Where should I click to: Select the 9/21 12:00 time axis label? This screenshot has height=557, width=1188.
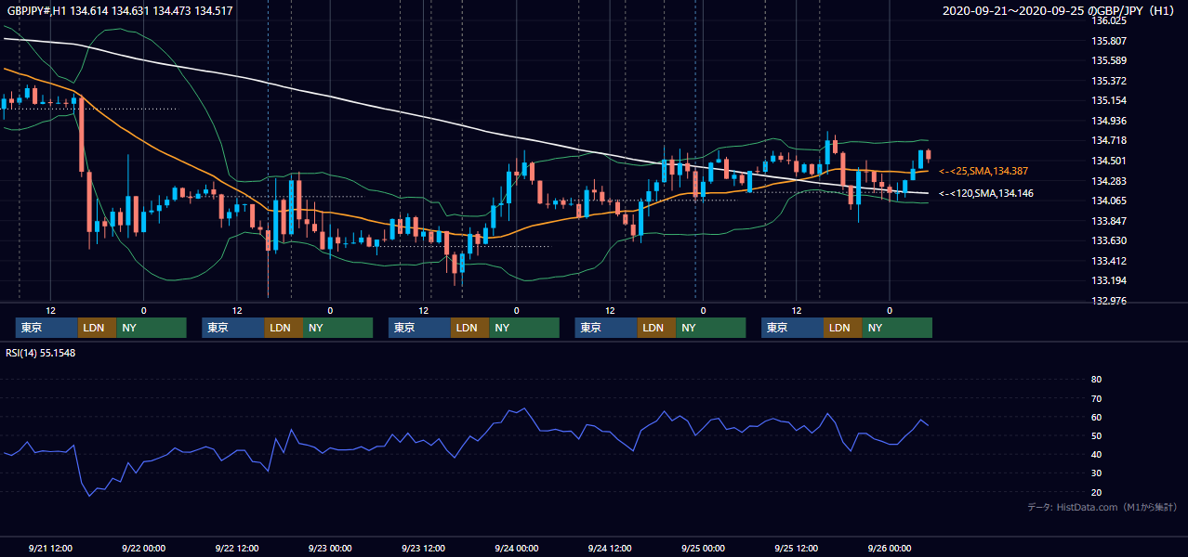click(50, 548)
